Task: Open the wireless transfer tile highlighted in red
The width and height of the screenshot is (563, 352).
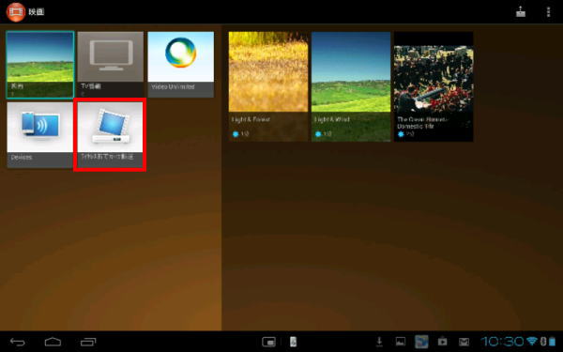Action: click(110, 134)
